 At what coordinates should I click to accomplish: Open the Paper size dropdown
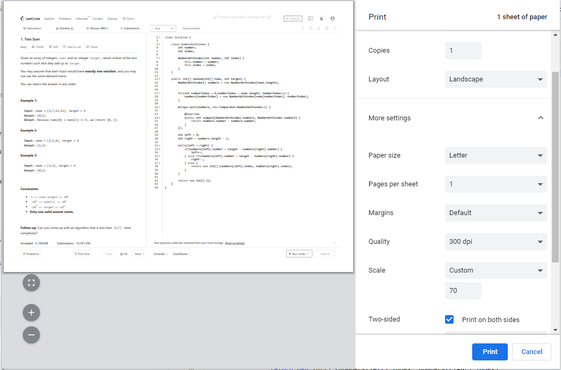coord(496,155)
